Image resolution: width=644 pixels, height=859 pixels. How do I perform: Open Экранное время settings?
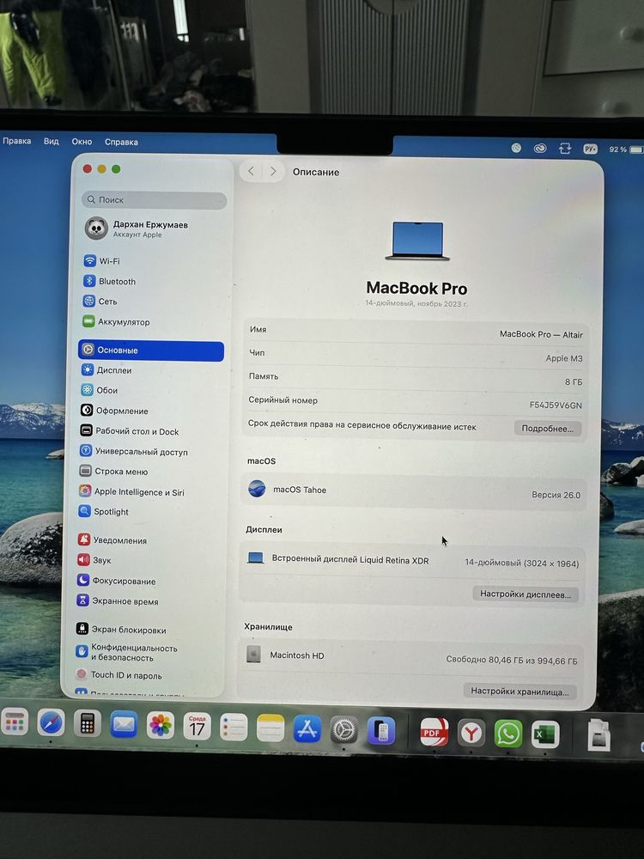[x=118, y=601]
